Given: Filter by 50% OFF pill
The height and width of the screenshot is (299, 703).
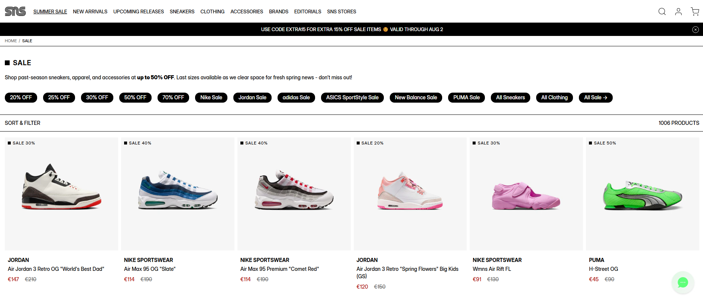Looking at the screenshot, I should click(x=135, y=97).
